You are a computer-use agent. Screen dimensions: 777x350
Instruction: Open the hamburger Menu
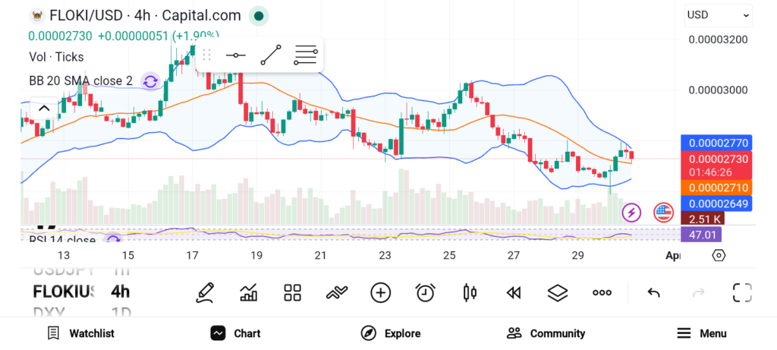[701, 333]
